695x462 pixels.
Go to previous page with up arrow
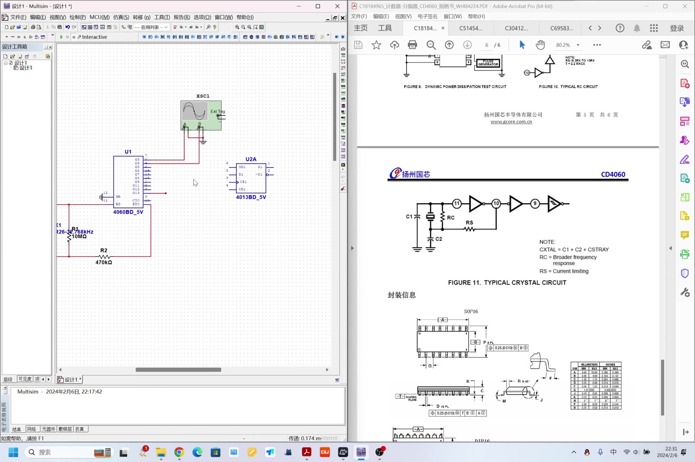tap(449, 44)
